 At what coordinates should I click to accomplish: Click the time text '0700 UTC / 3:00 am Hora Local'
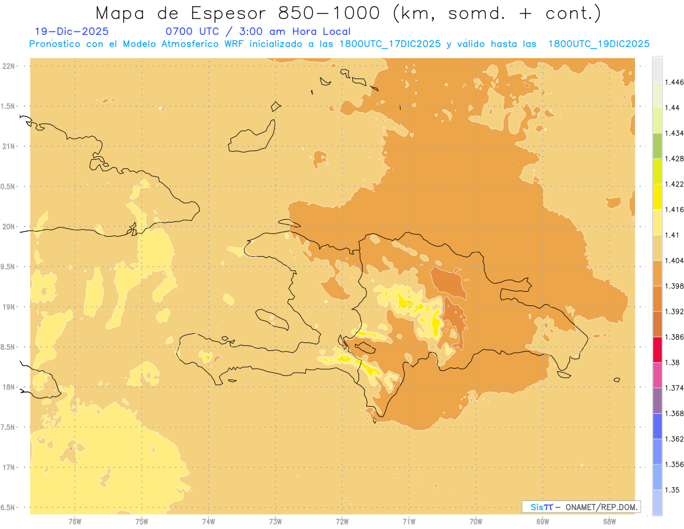tap(258, 32)
